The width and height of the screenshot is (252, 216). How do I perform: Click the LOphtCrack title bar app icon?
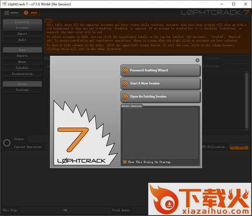[x=4, y=4]
